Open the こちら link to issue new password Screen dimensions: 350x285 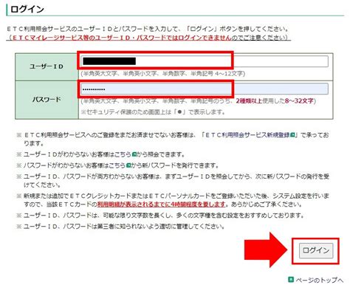click(117, 165)
